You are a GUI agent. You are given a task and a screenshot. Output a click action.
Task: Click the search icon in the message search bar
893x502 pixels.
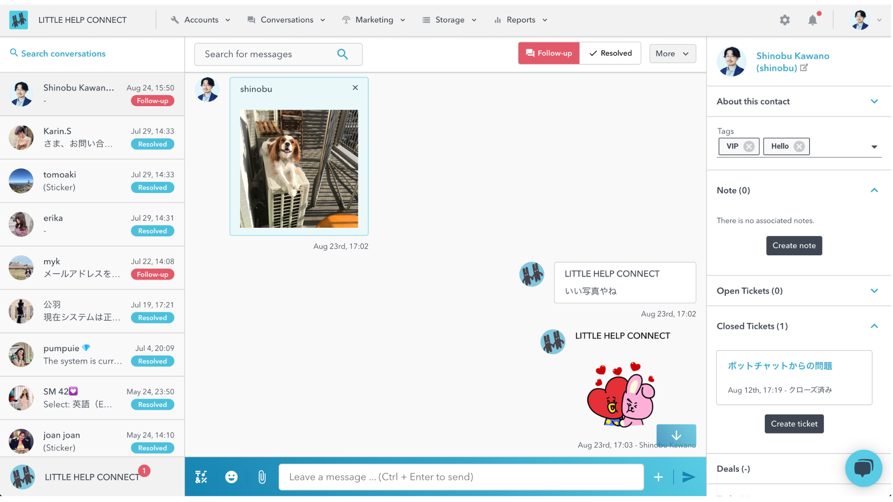(343, 54)
